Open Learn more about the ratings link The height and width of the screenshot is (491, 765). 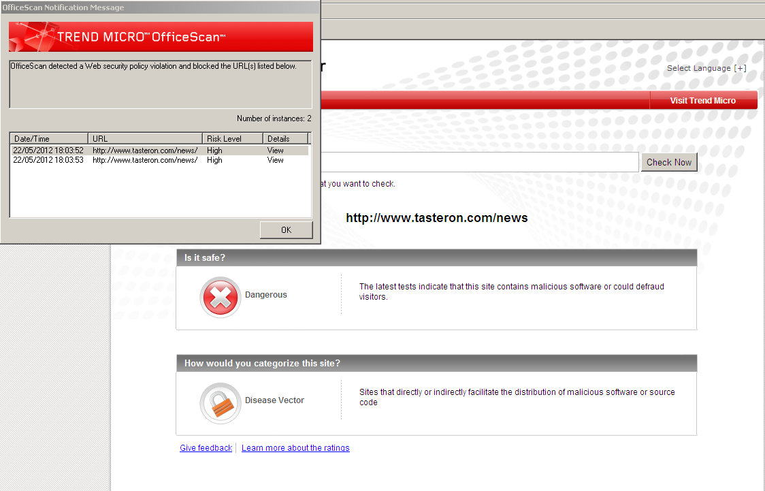[295, 448]
